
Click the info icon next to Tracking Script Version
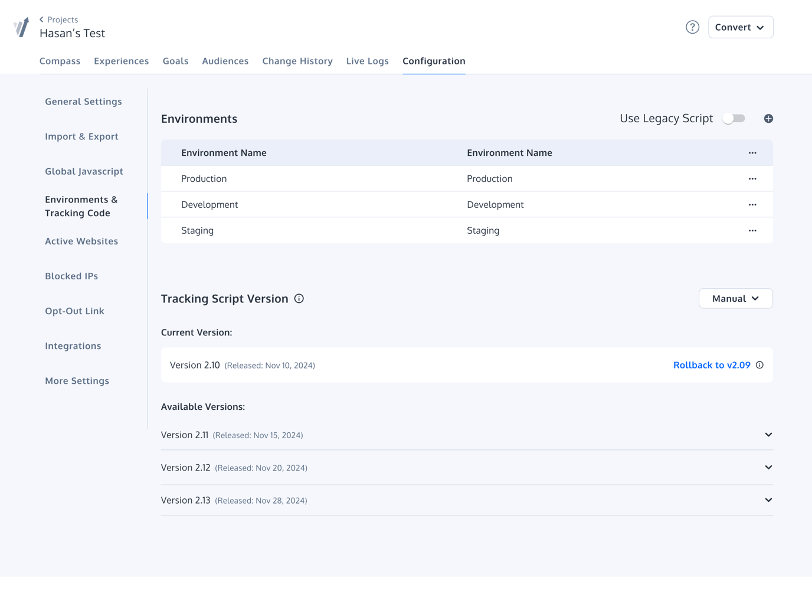coord(299,298)
